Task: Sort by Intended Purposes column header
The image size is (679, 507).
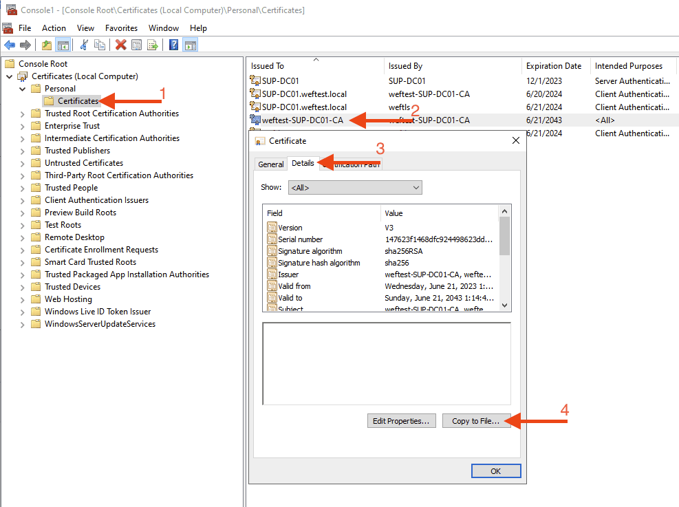Action: tap(634, 66)
